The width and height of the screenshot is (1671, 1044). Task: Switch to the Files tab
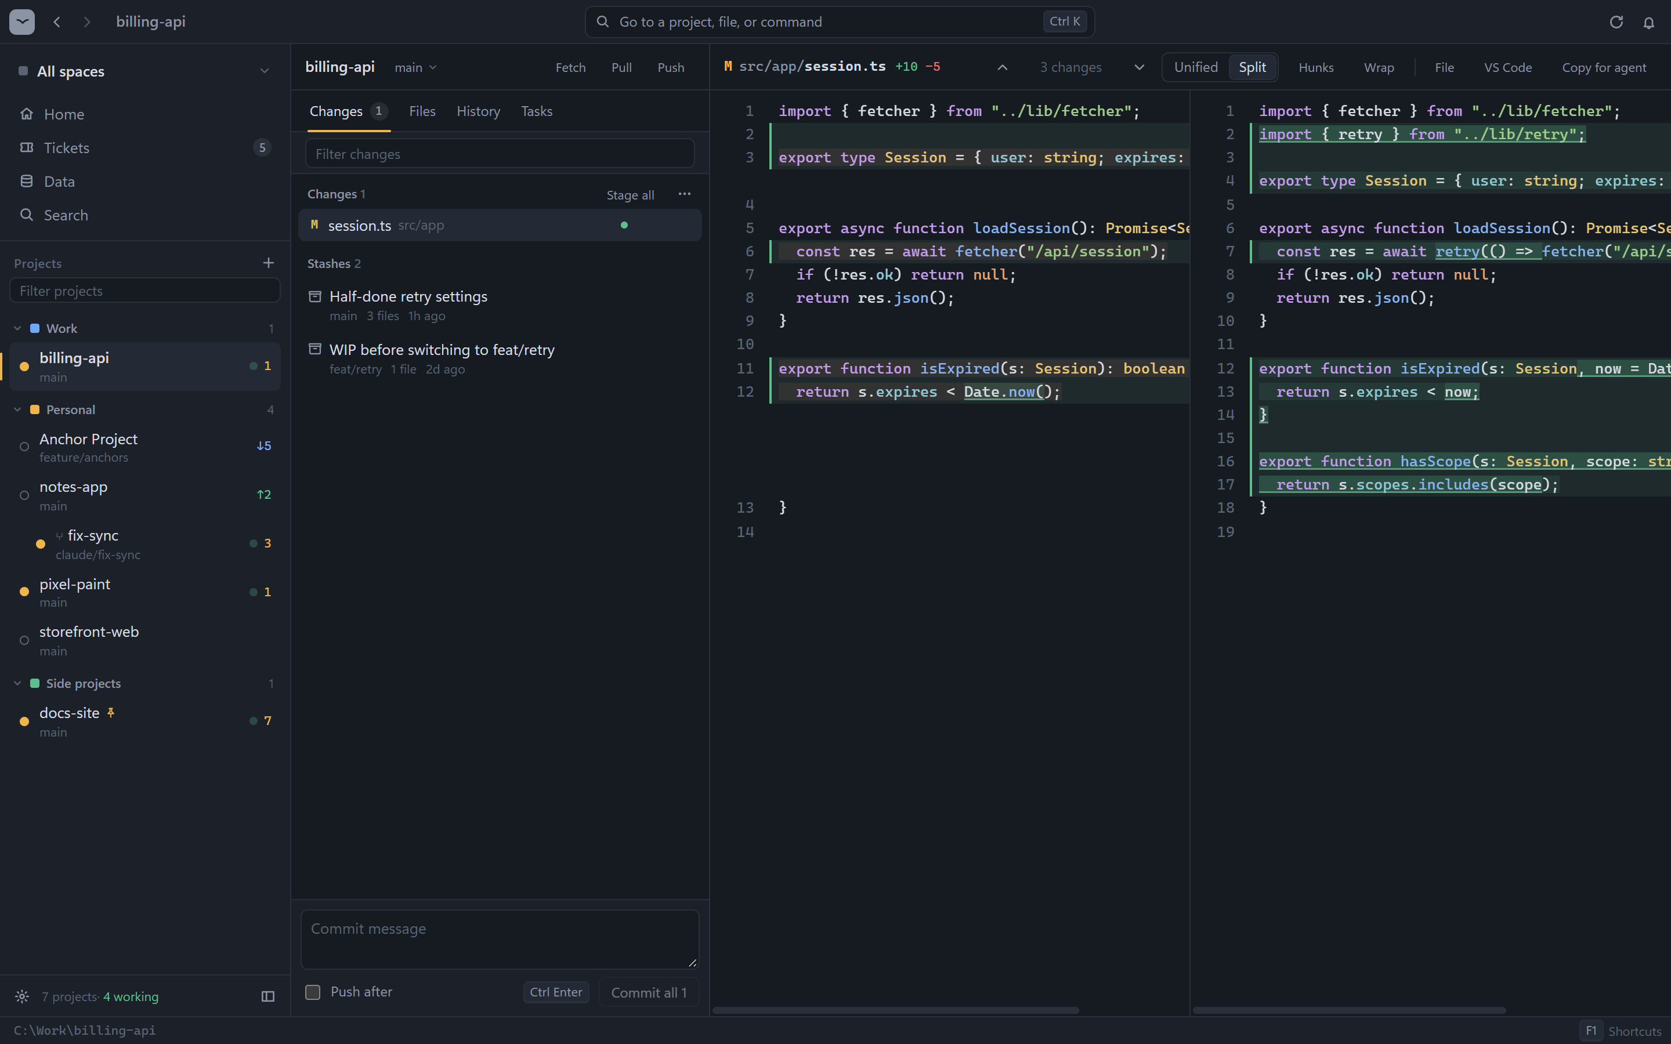(x=422, y=111)
